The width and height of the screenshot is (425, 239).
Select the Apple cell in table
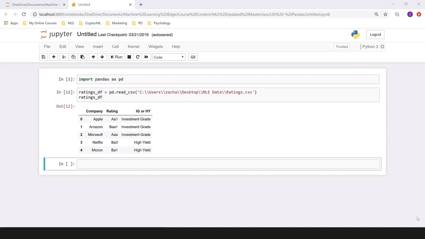point(98,119)
